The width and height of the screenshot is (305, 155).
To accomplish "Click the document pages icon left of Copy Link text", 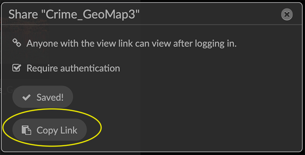I will point(26,130).
